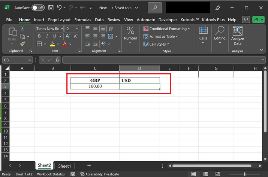
Task: Switch to the Page Layout tab
Action: [59, 20]
